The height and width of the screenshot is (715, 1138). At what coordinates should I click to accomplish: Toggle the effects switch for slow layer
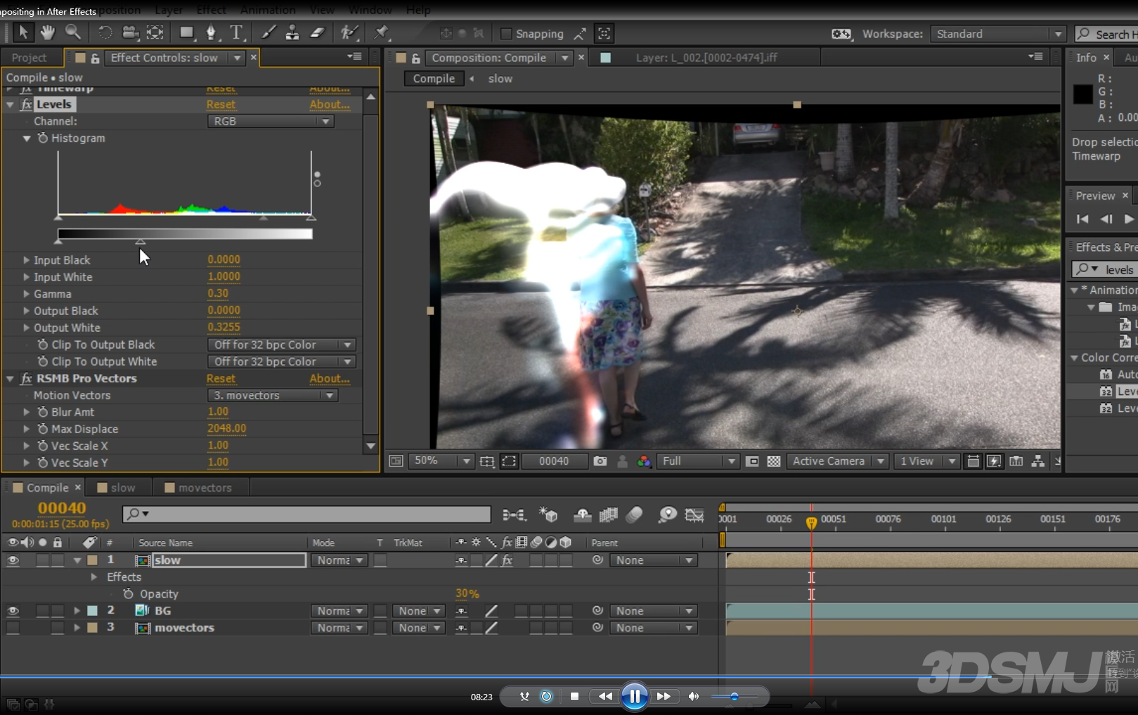coord(507,560)
